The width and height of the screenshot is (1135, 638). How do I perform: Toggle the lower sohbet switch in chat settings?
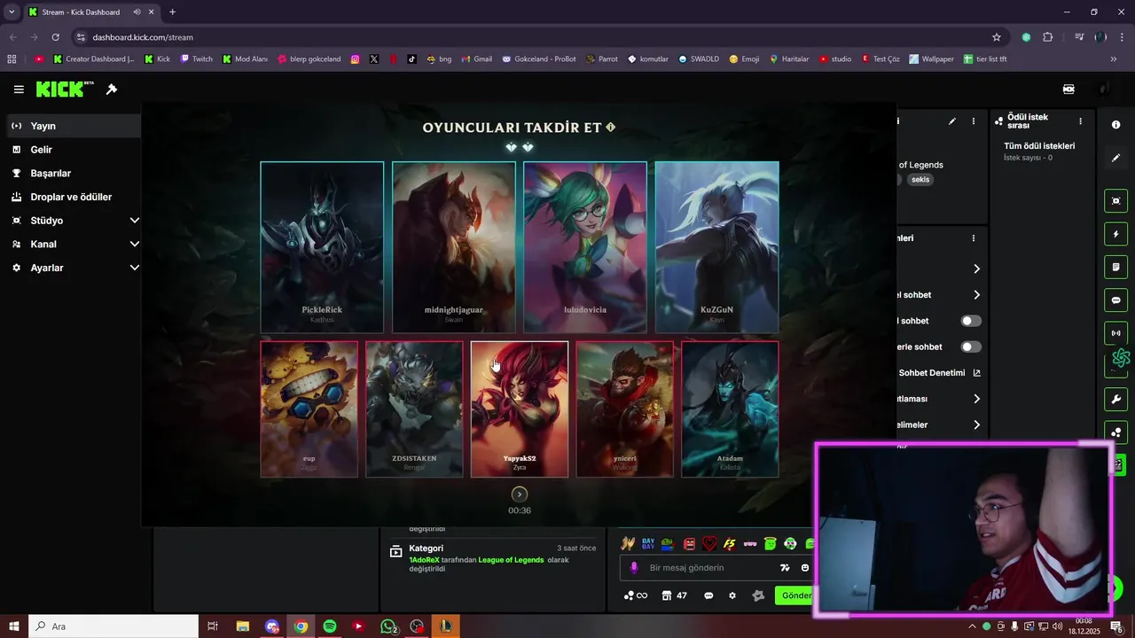click(971, 346)
